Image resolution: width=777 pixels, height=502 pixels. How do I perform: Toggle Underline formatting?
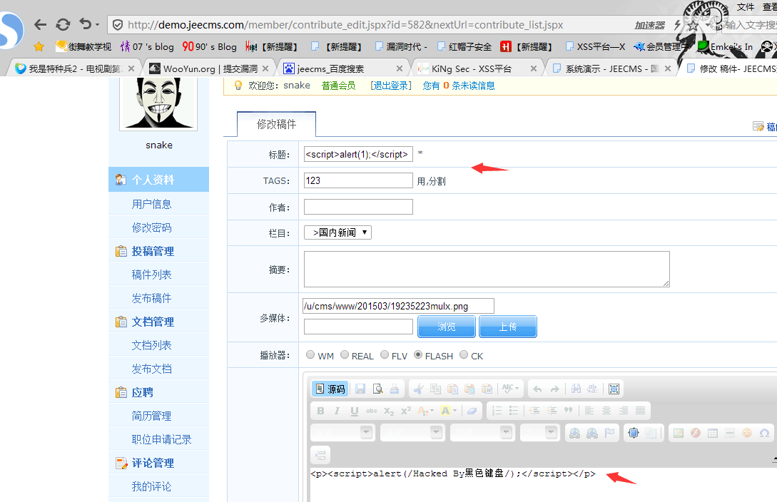click(x=355, y=411)
